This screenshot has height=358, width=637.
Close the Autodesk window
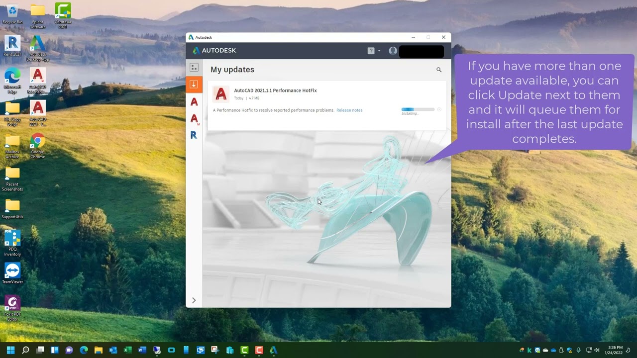(x=443, y=37)
